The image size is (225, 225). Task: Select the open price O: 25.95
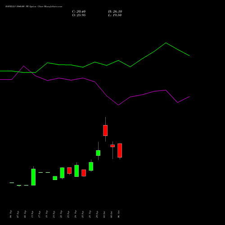tap(79, 15)
